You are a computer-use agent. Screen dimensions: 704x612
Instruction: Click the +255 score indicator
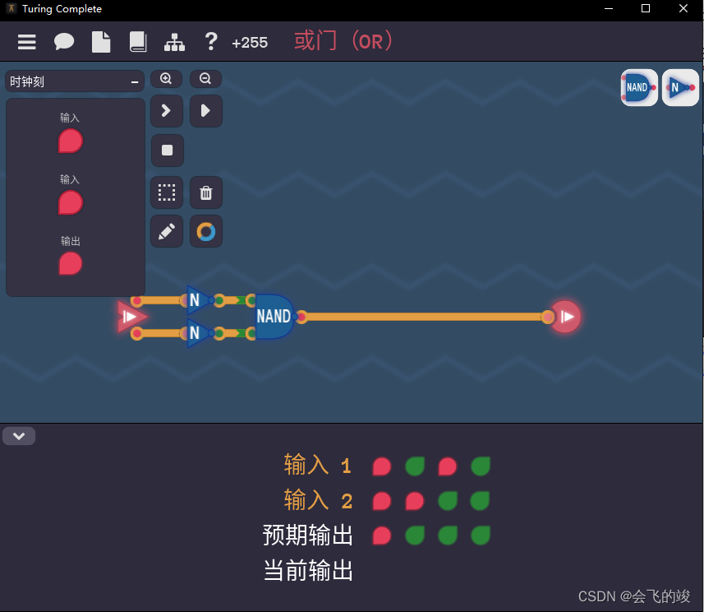pyautogui.click(x=250, y=43)
